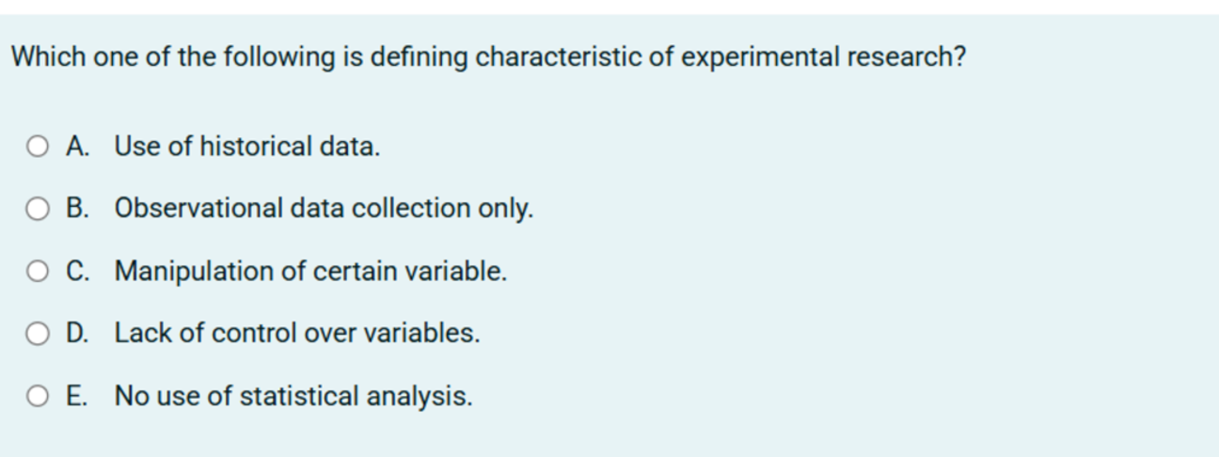
Task: Choose radio button next to option C
Action: coord(38,272)
